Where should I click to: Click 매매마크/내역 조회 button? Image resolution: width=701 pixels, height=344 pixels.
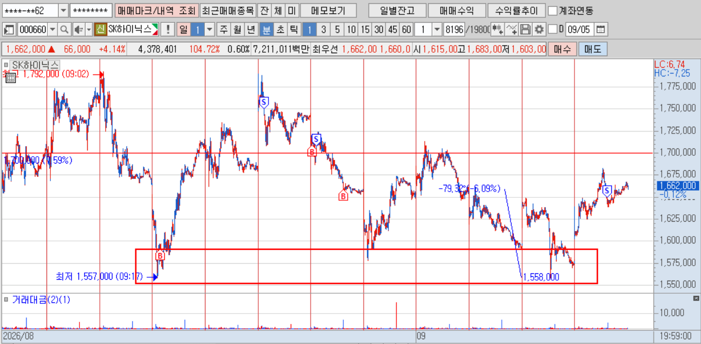(156, 11)
